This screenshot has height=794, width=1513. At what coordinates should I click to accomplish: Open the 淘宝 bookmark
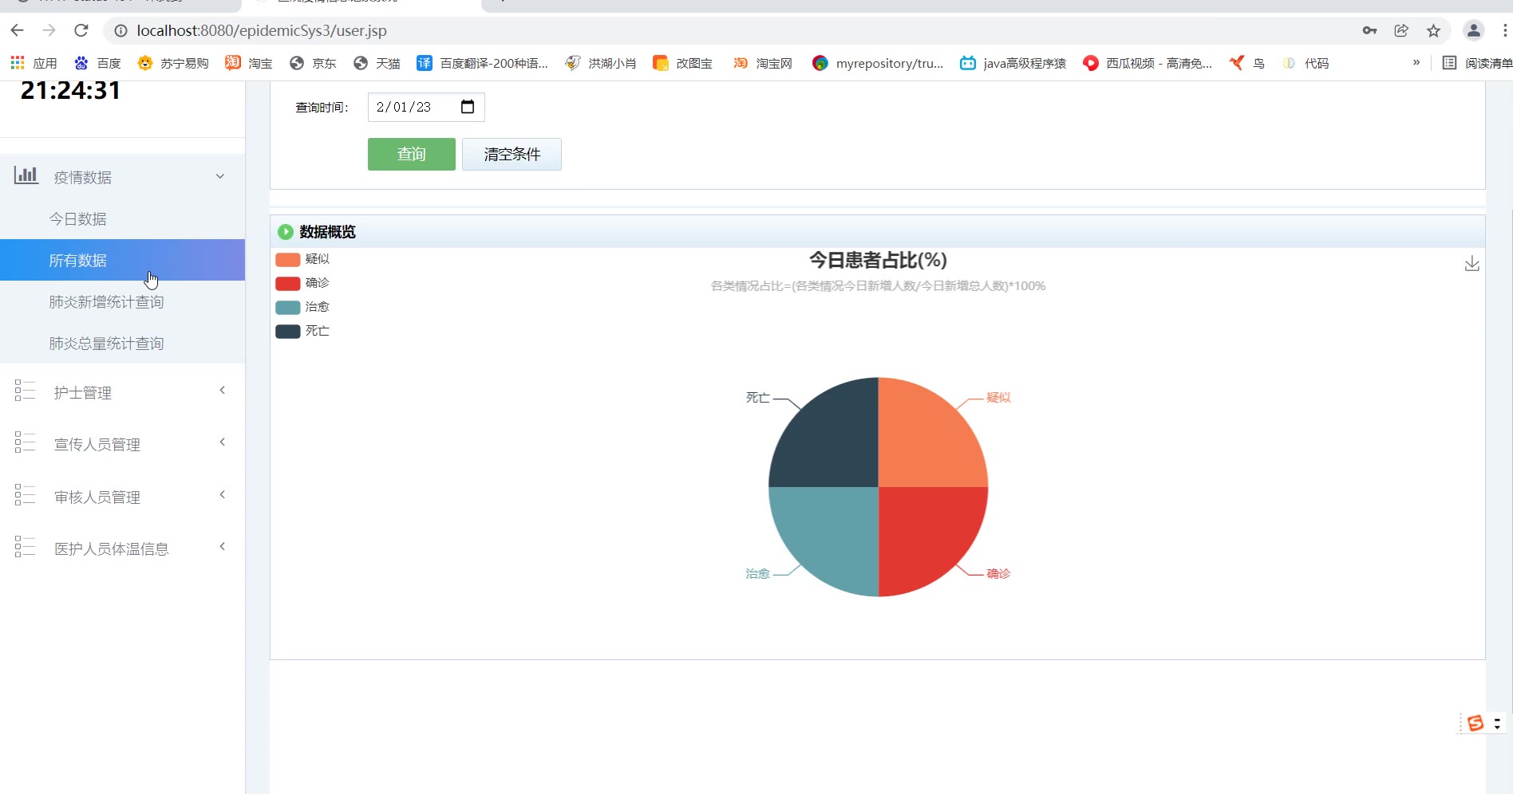(249, 63)
